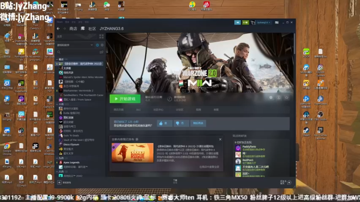Select Call of Duty Modern Warfare II 2022
Viewport: 360px width, 202px height.
click(x=80, y=64)
